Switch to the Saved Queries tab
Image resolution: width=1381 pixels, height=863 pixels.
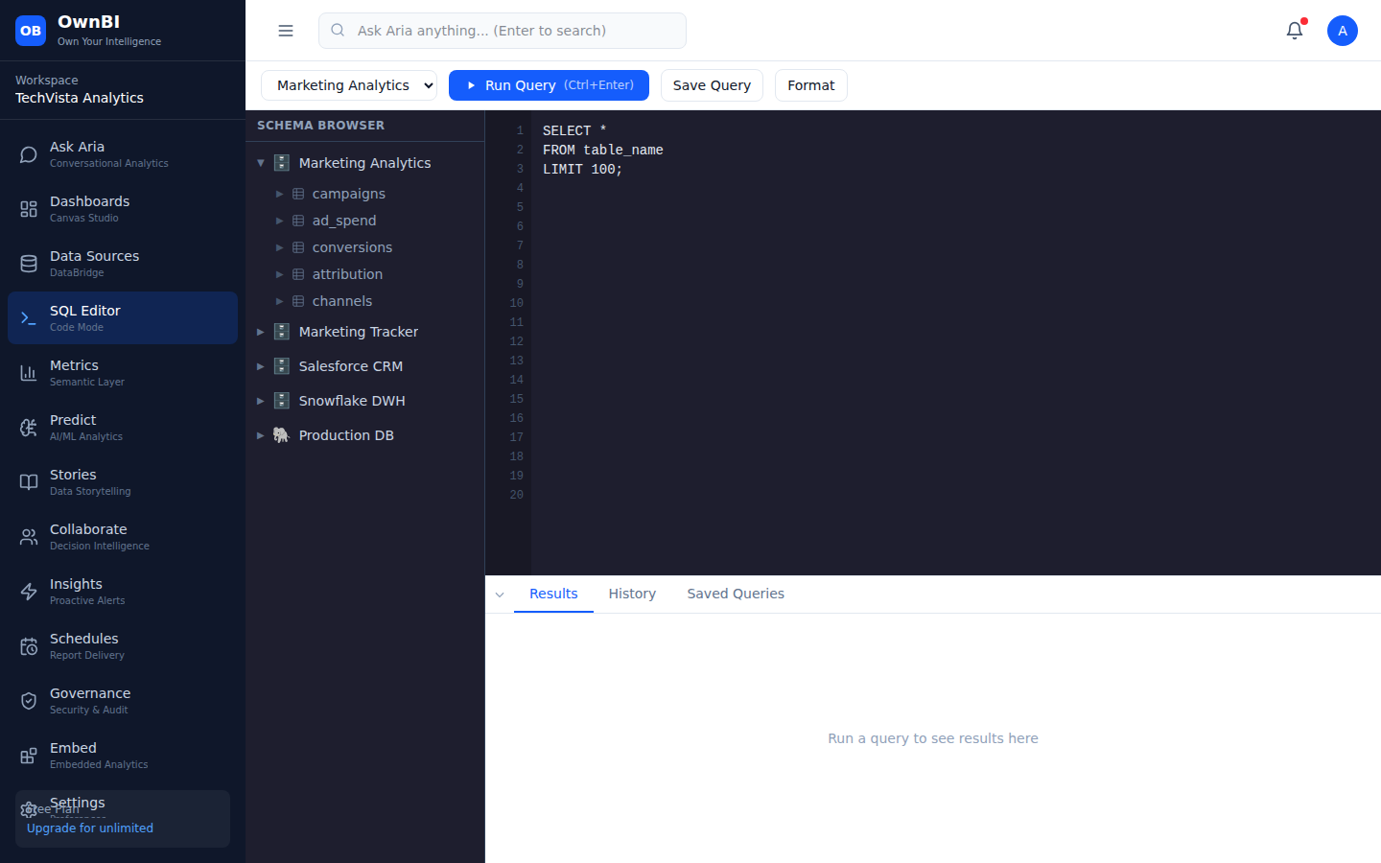click(736, 594)
